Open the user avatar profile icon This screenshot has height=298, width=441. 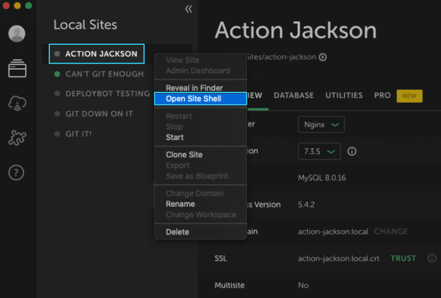tap(17, 34)
